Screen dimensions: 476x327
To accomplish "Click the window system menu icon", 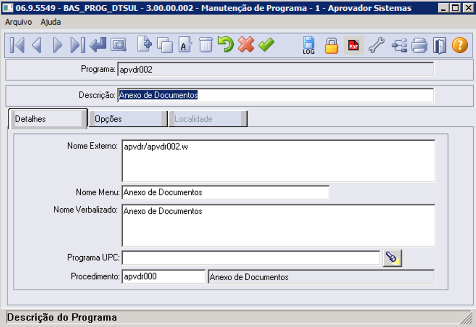I will point(7,8).
